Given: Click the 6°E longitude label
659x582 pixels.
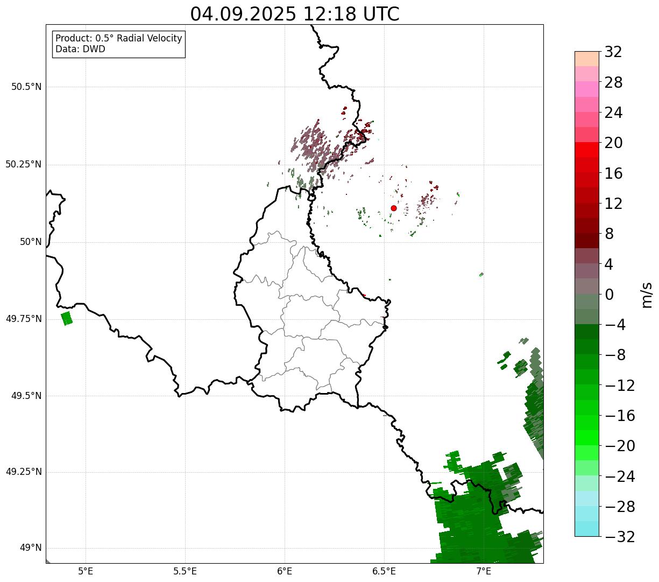Looking at the screenshot, I should (285, 571).
